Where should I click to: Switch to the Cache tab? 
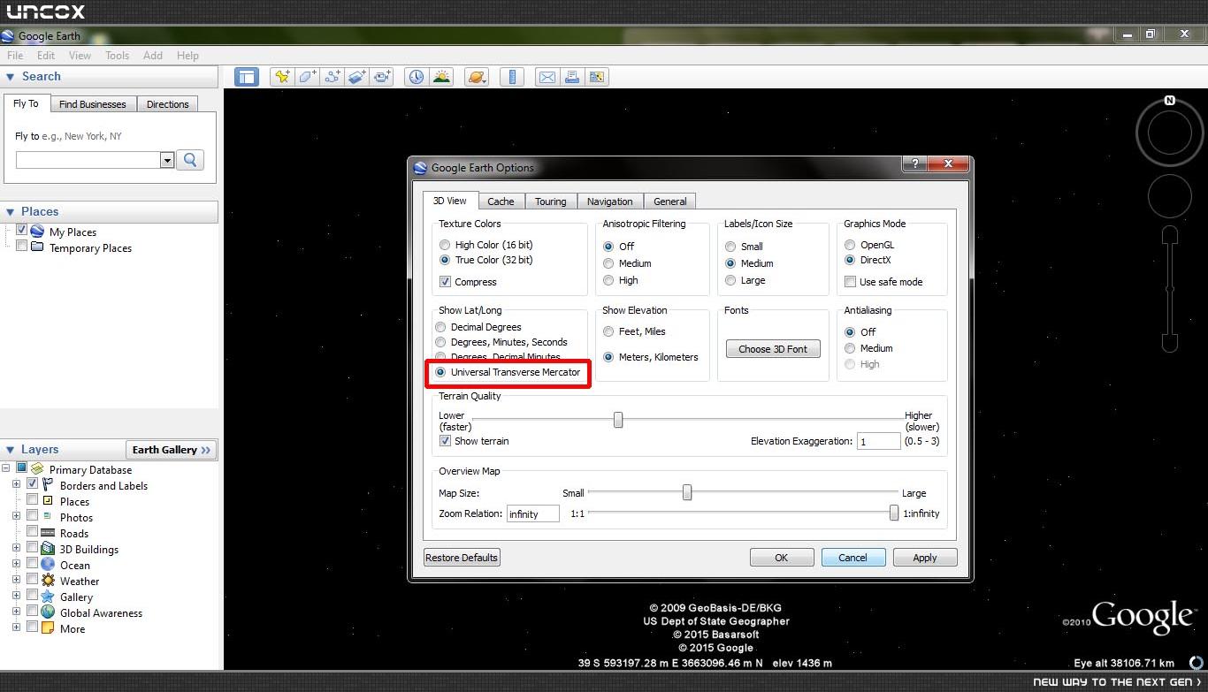pyautogui.click(x=501, y=202)
